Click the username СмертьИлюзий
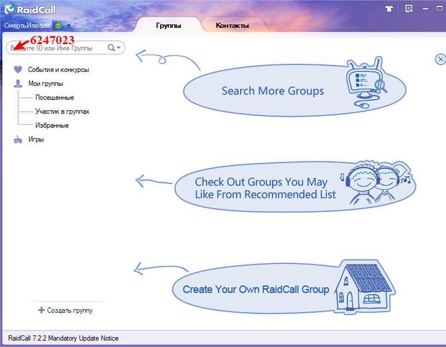The width and height of the screenshot is (446, 347). point(26,26)
